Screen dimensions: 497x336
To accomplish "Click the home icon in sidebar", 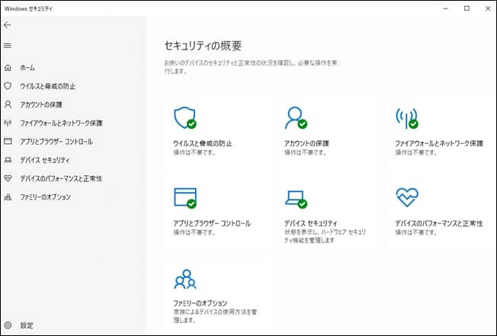I will 8,68.
